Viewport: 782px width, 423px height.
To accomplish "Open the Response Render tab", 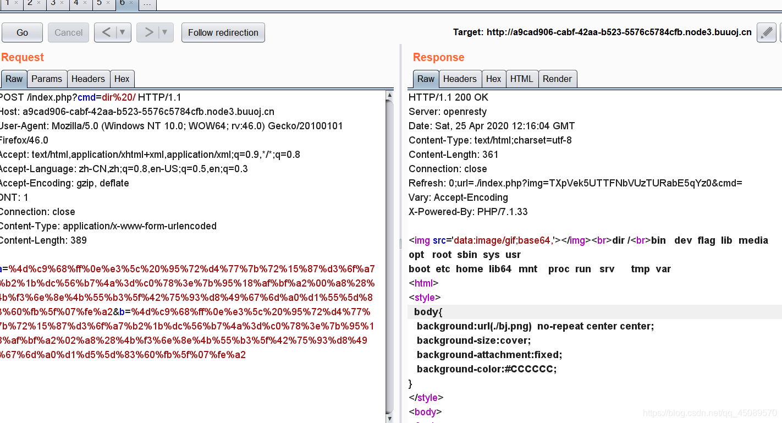I will pos(557,79).
